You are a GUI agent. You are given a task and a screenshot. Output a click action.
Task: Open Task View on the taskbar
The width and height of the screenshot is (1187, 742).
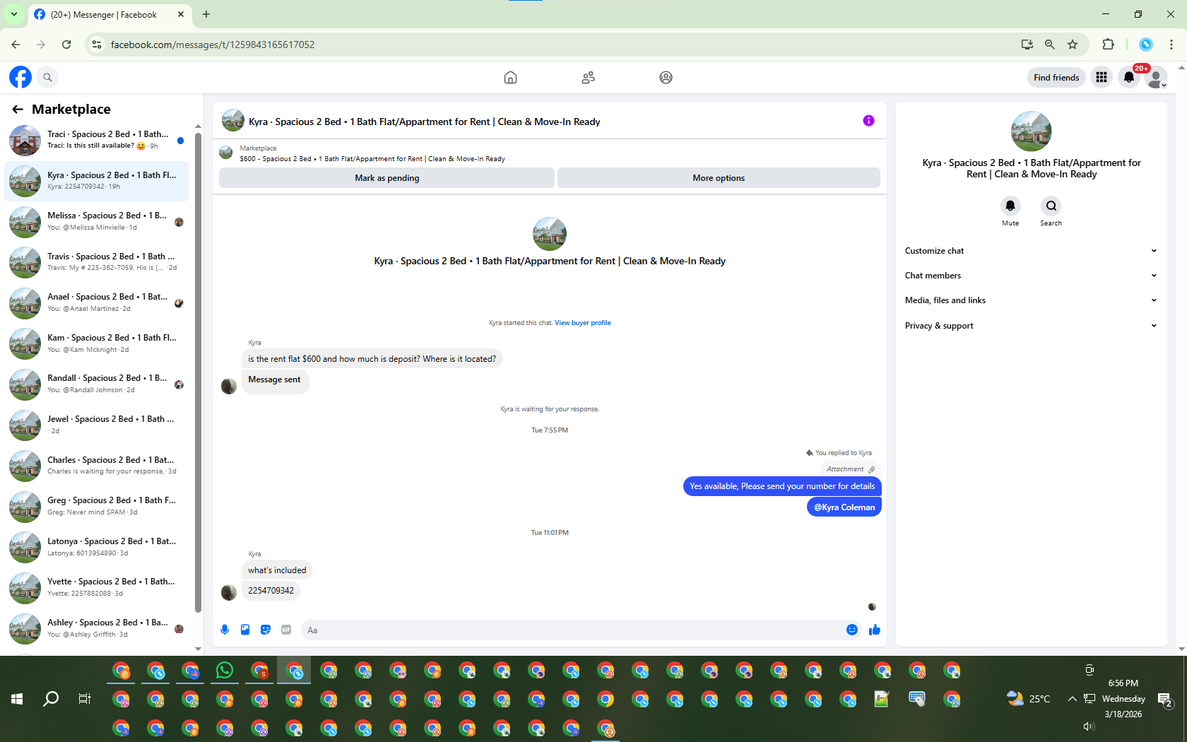(x=85, y=699)
